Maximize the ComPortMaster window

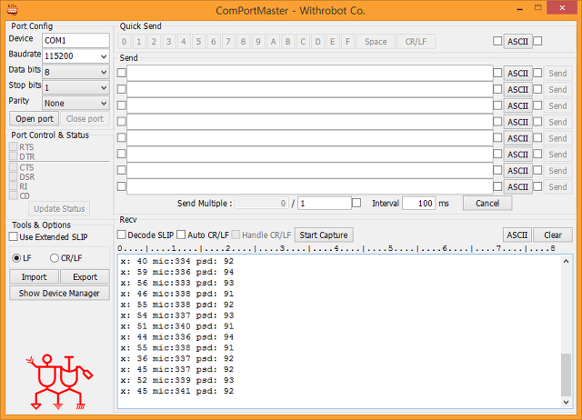click(537, 8)
